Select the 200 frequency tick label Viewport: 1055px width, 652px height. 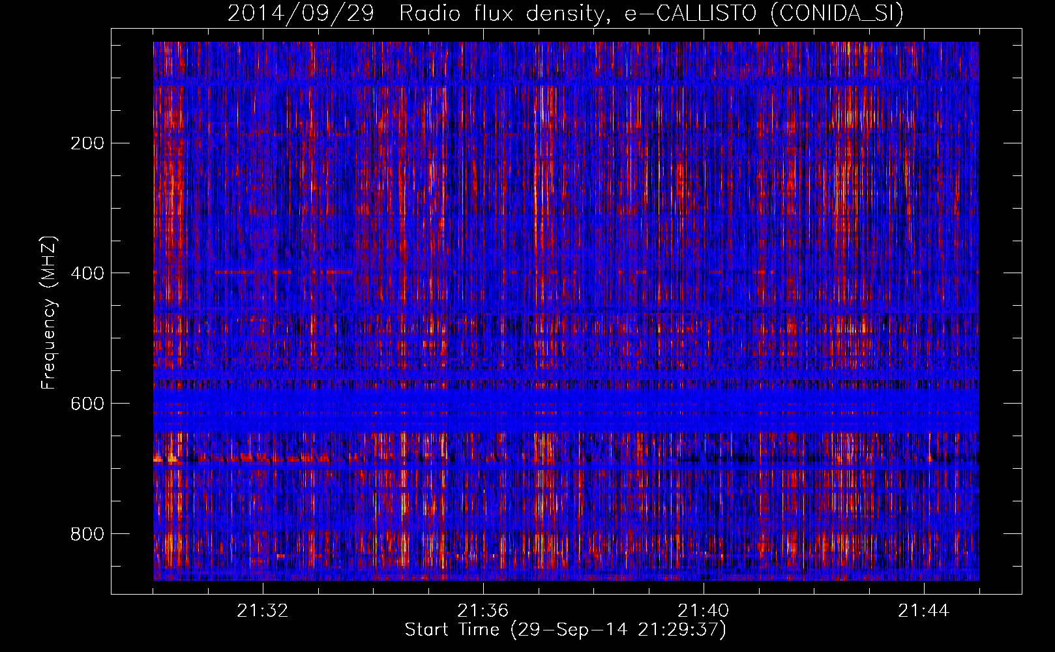(87, 143)
